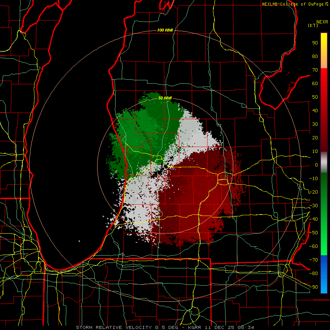The height and width of the screenshot is (330, 330).
Task: Click the positive 30 scale value
Action: click(315, 124)
